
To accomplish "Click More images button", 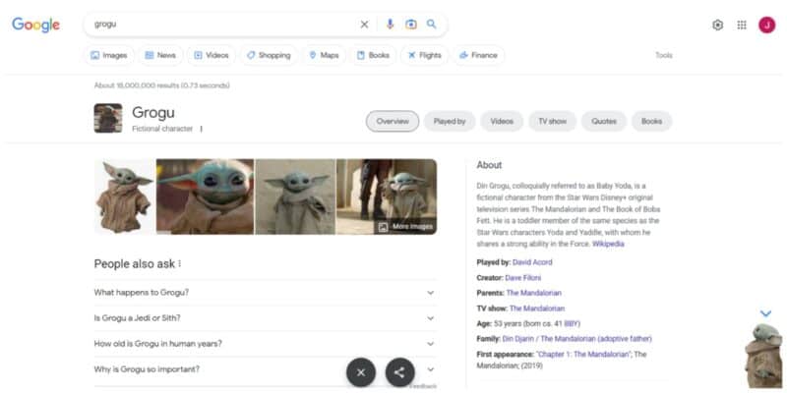I will pyautogui.click(x=405, y=227).
